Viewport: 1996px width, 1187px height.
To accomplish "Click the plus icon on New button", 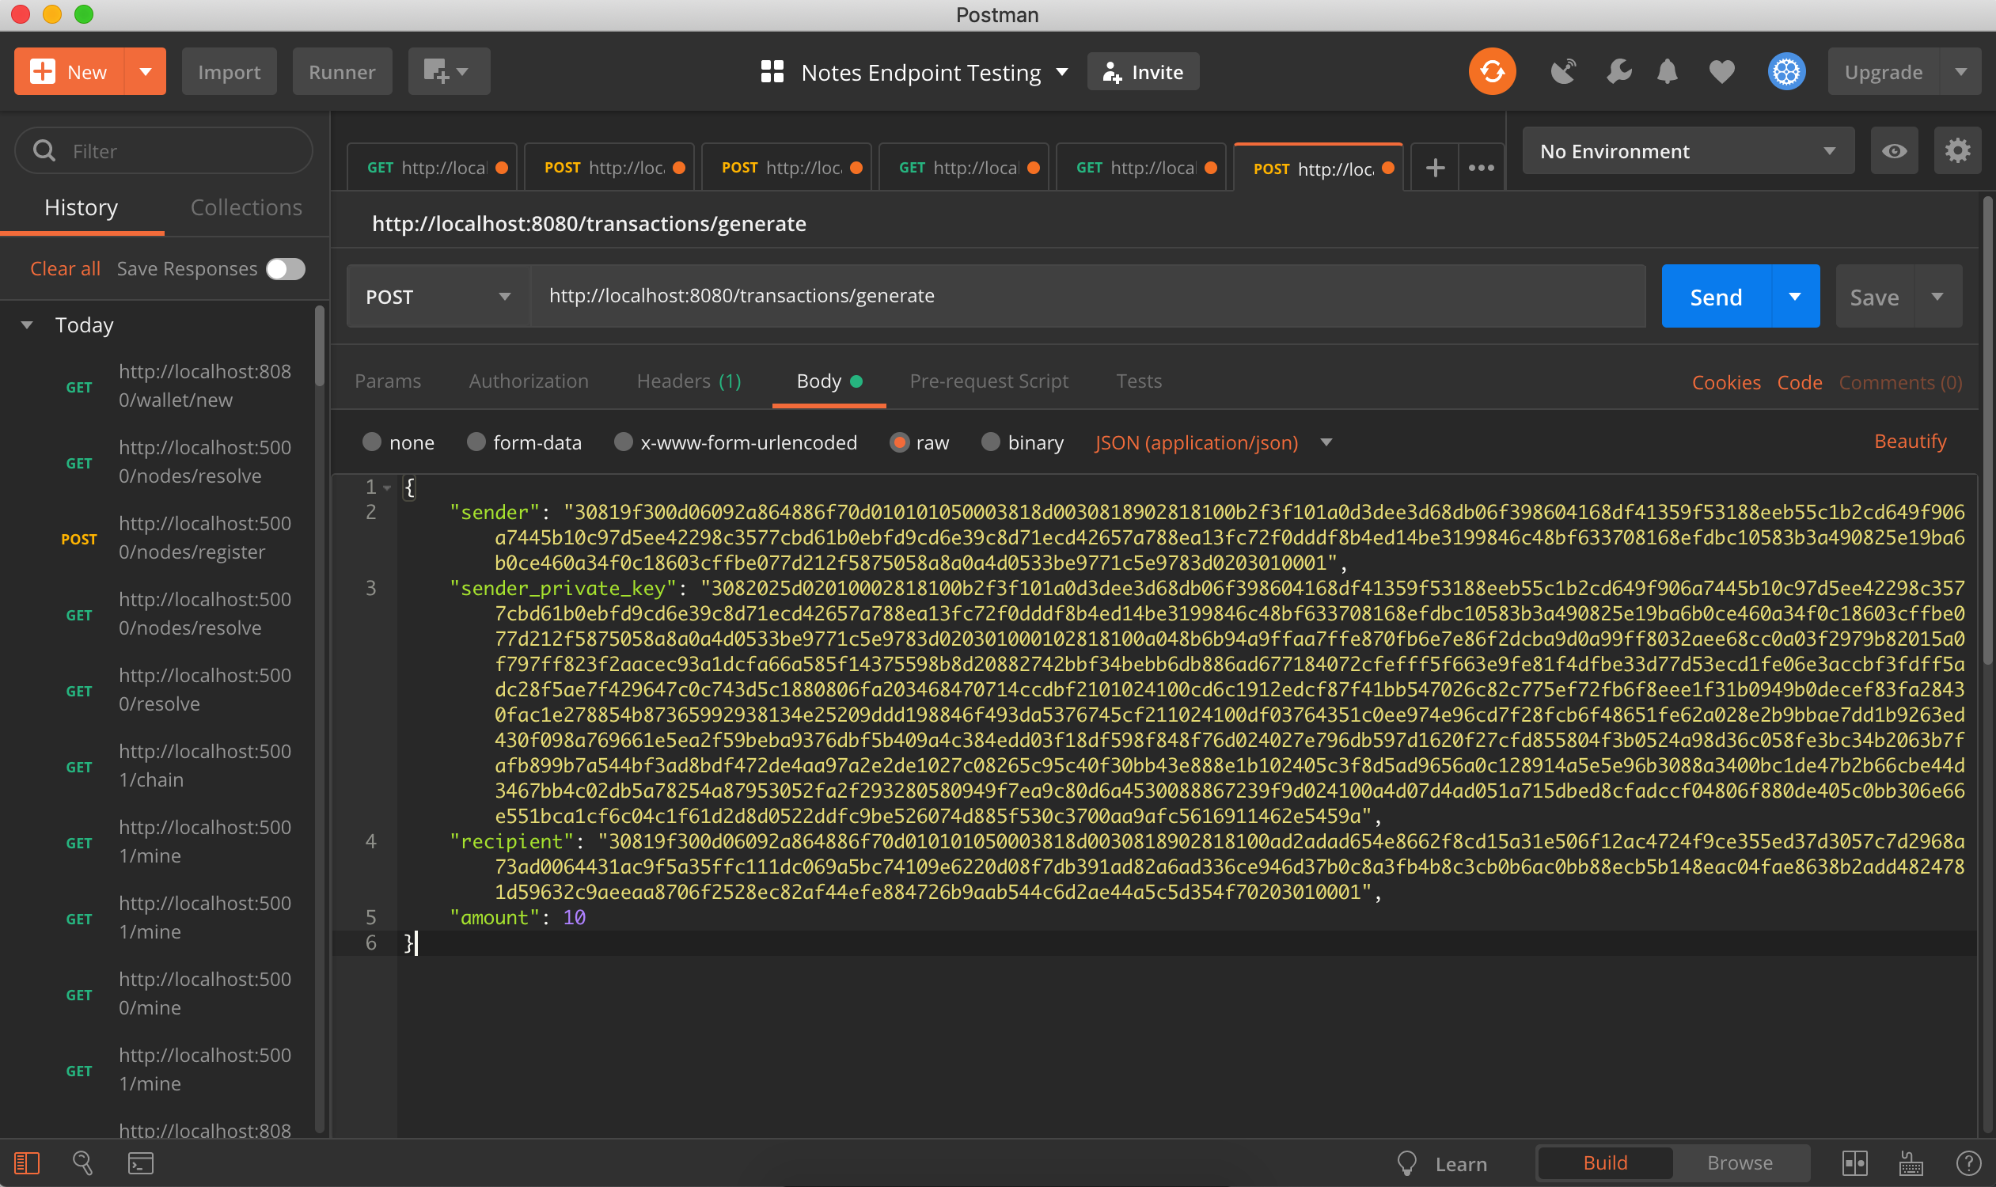I will click(x=43, y=71).
